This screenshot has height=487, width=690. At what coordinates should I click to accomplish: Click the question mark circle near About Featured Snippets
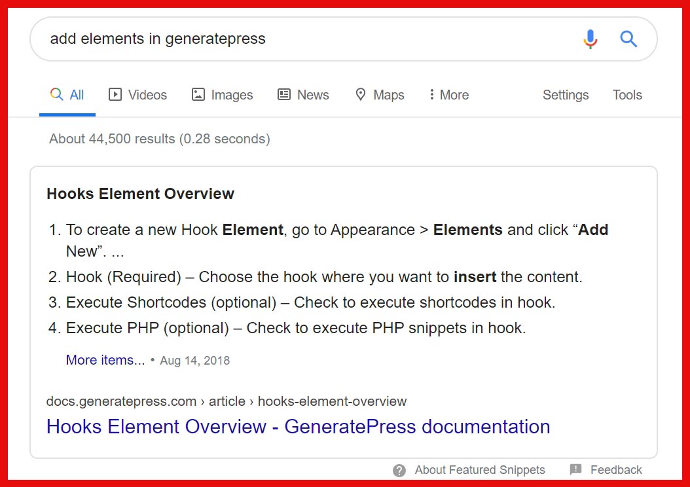399,470
